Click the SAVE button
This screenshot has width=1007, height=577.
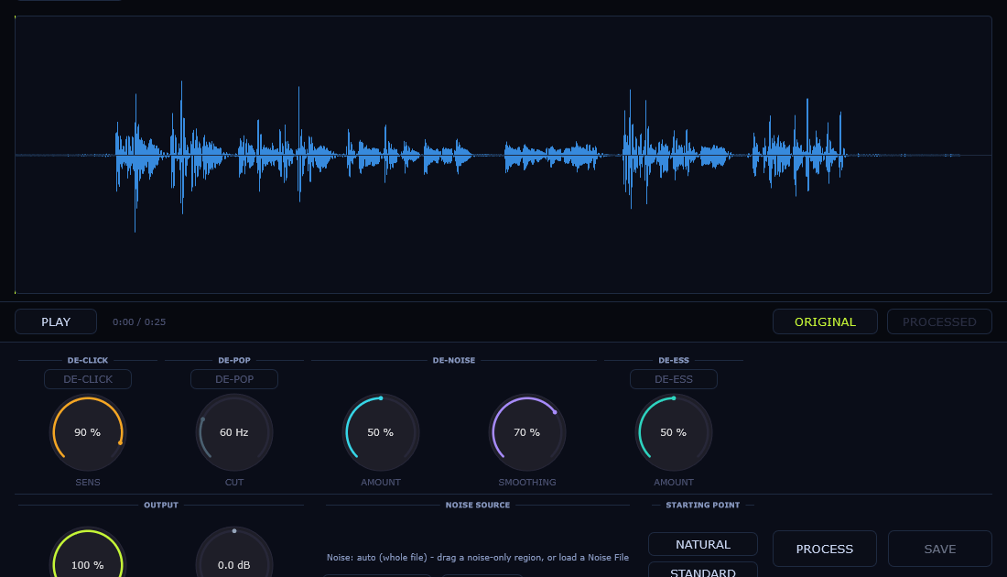tap(939, 549)
